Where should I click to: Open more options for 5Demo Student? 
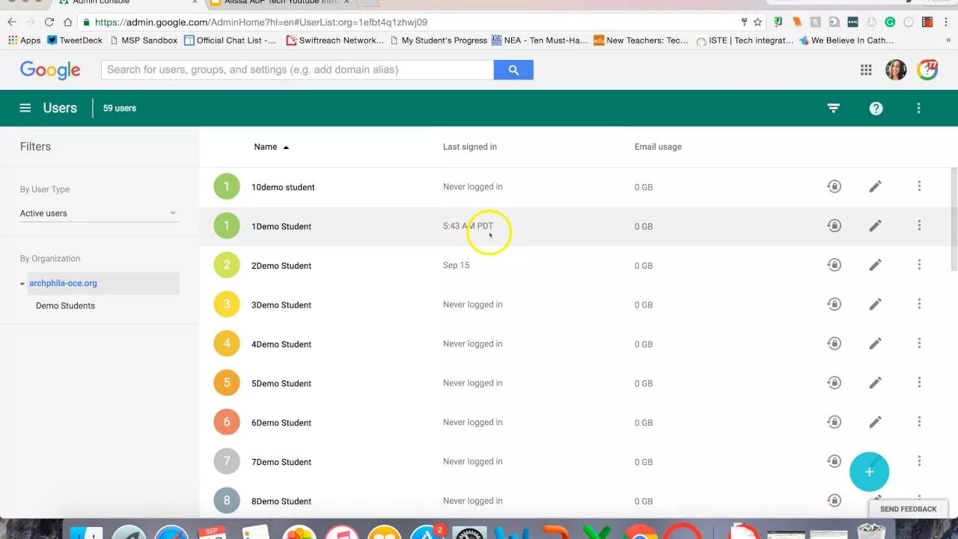point(919,383)
